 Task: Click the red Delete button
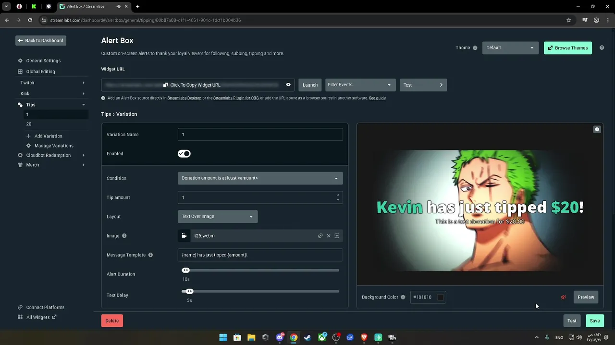pyautogui.click(x=112, y=321)
